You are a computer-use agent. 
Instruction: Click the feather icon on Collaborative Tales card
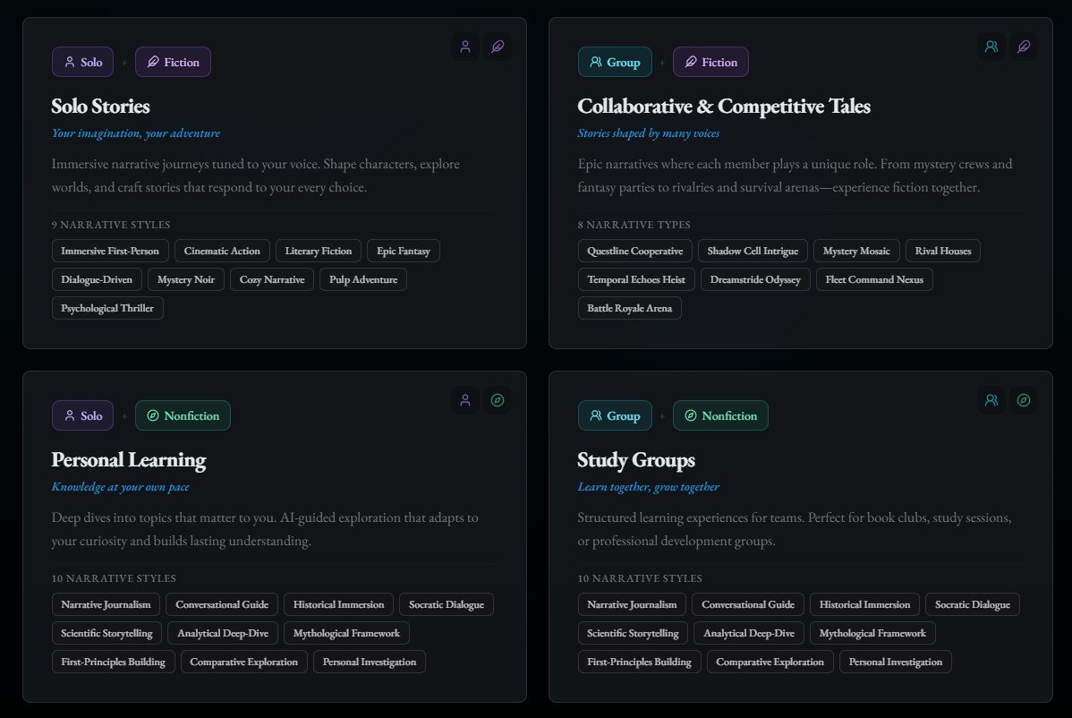[1024, 47]
